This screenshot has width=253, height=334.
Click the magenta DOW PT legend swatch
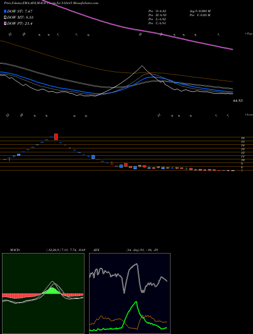[x=6, y=23]
